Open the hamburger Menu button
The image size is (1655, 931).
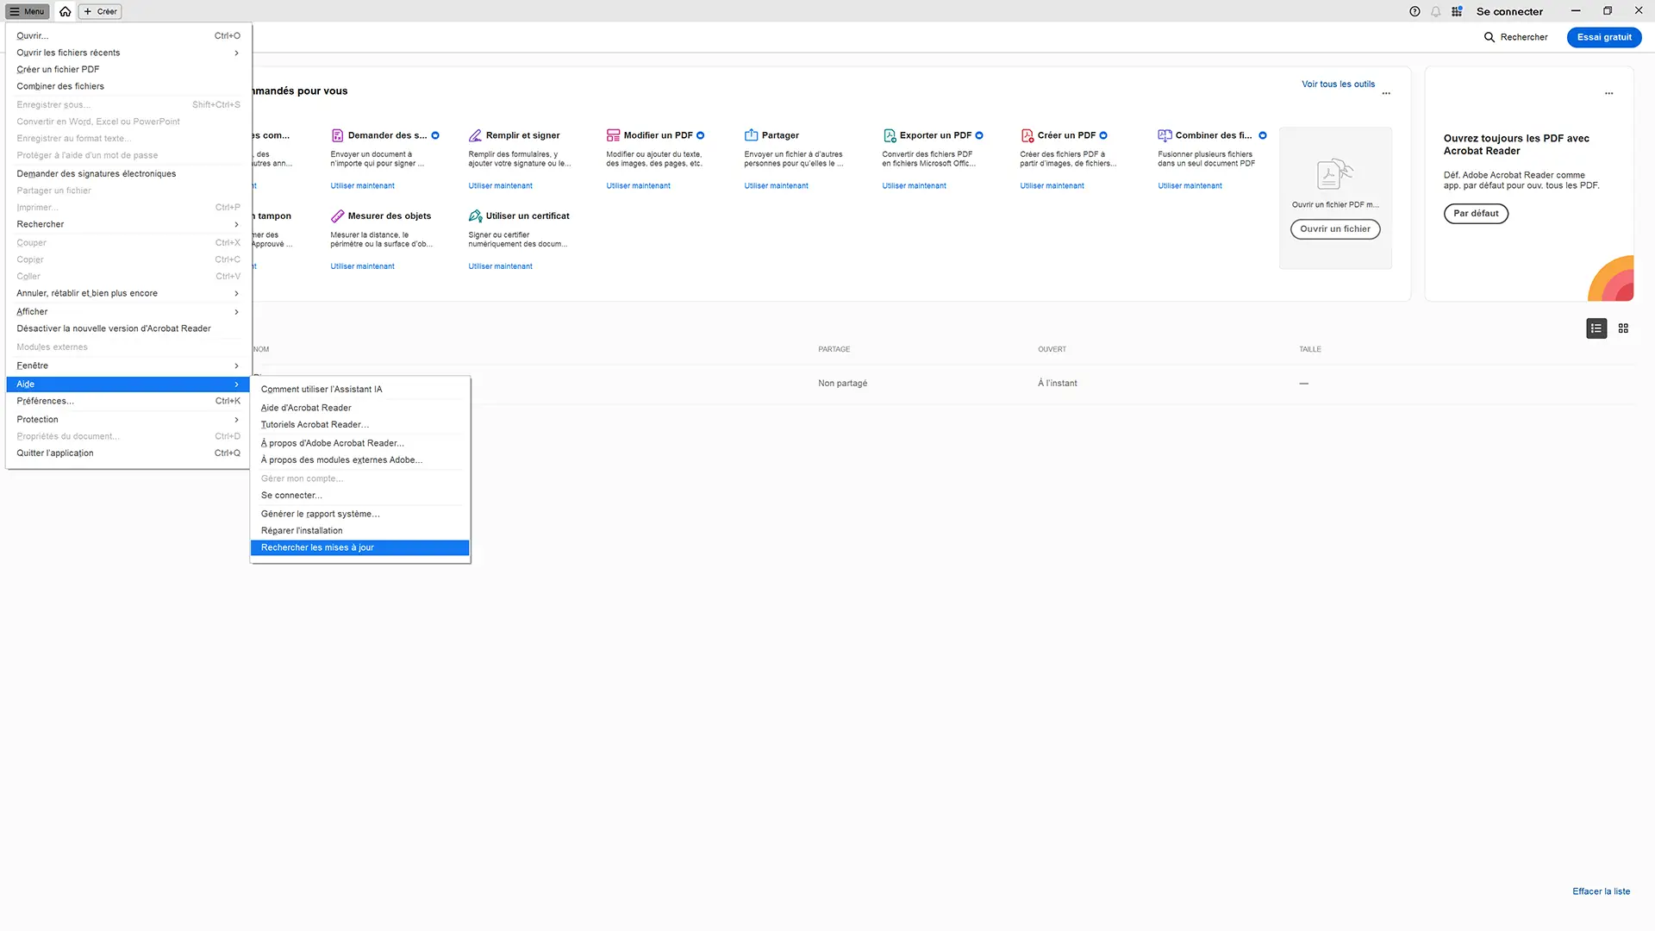click(28, 11)
